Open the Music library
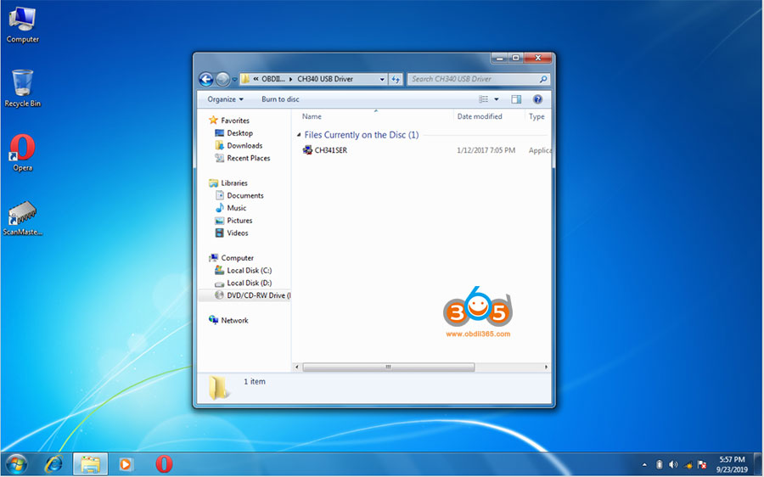Viewport: 764px width, 477px height. [x=231, y=208]
